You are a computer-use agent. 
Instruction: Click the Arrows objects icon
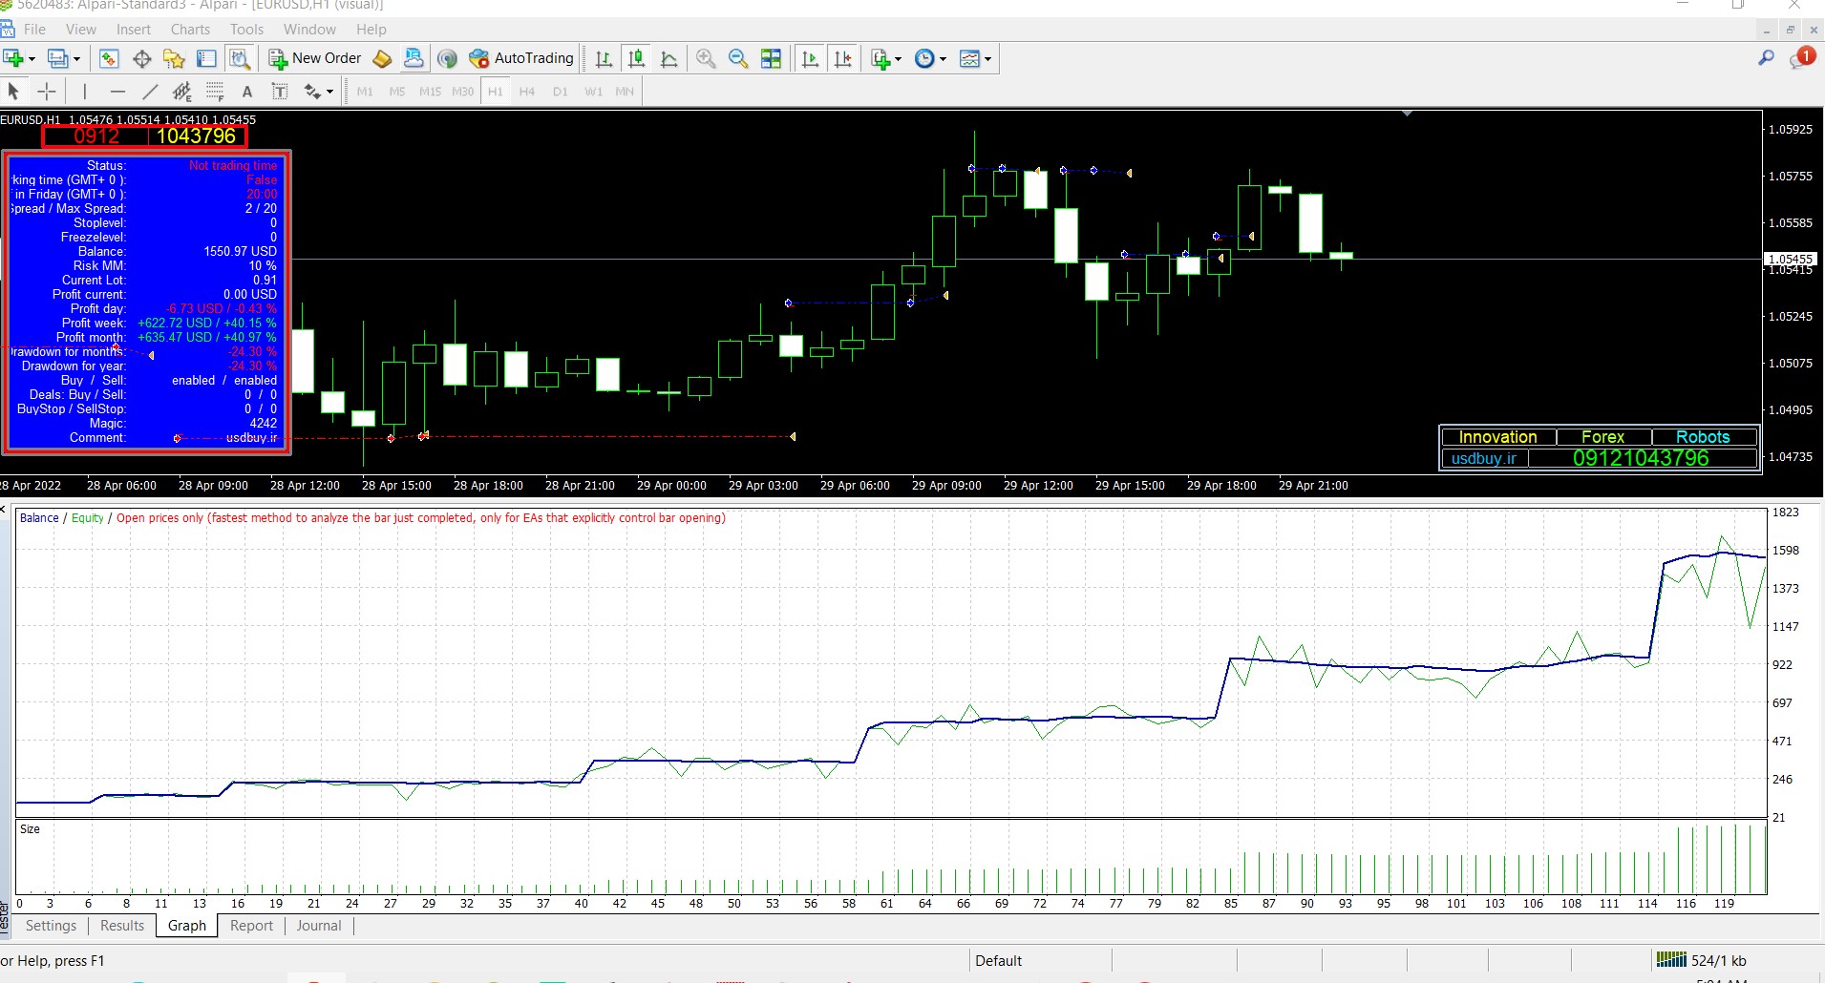[x=312, y=92]
